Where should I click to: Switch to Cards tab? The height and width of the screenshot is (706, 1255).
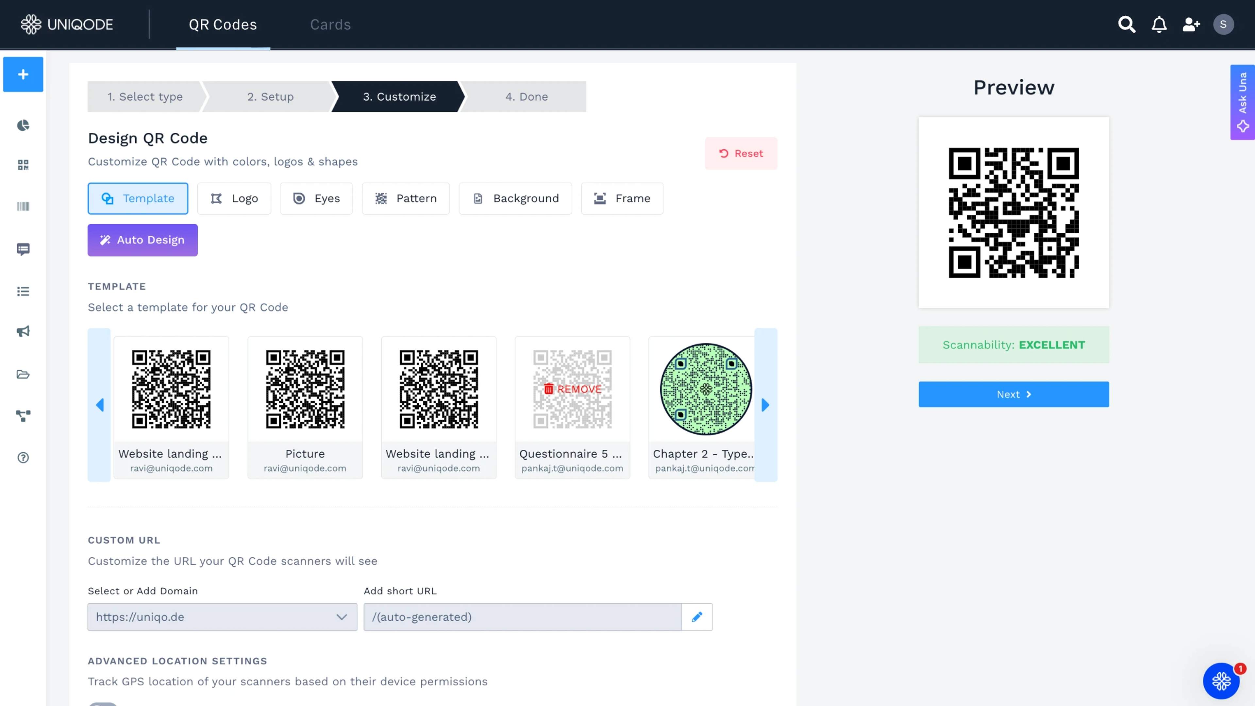click(330, 25)
